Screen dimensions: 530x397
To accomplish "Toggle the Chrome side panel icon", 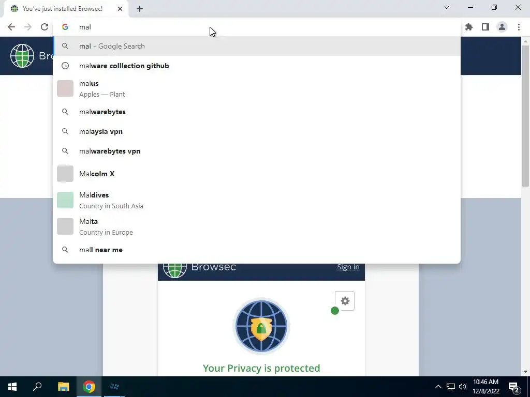I will 485,27.
